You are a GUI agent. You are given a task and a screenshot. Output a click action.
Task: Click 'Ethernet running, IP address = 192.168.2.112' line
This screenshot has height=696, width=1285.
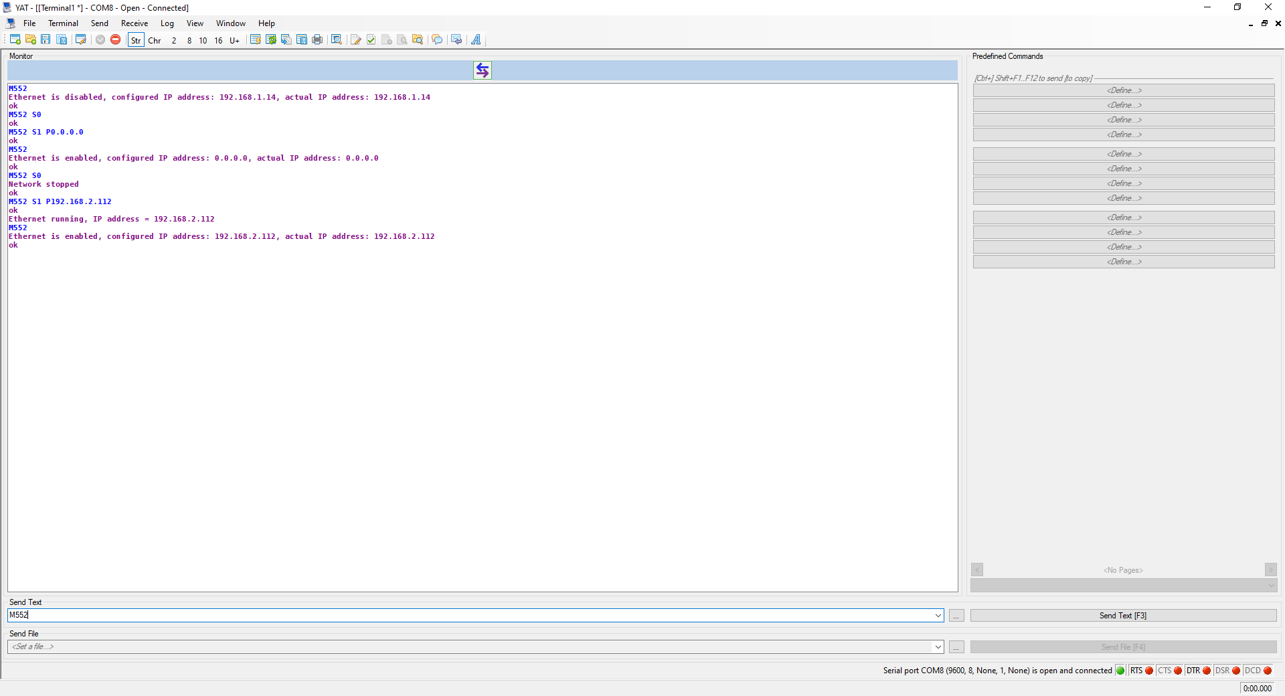pyautogui.click(x=112, y=219)
